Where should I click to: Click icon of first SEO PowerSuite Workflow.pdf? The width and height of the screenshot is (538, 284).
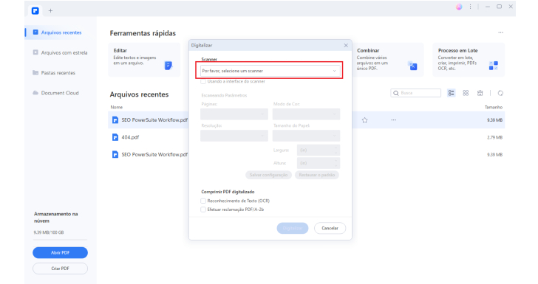coord(115,120)
